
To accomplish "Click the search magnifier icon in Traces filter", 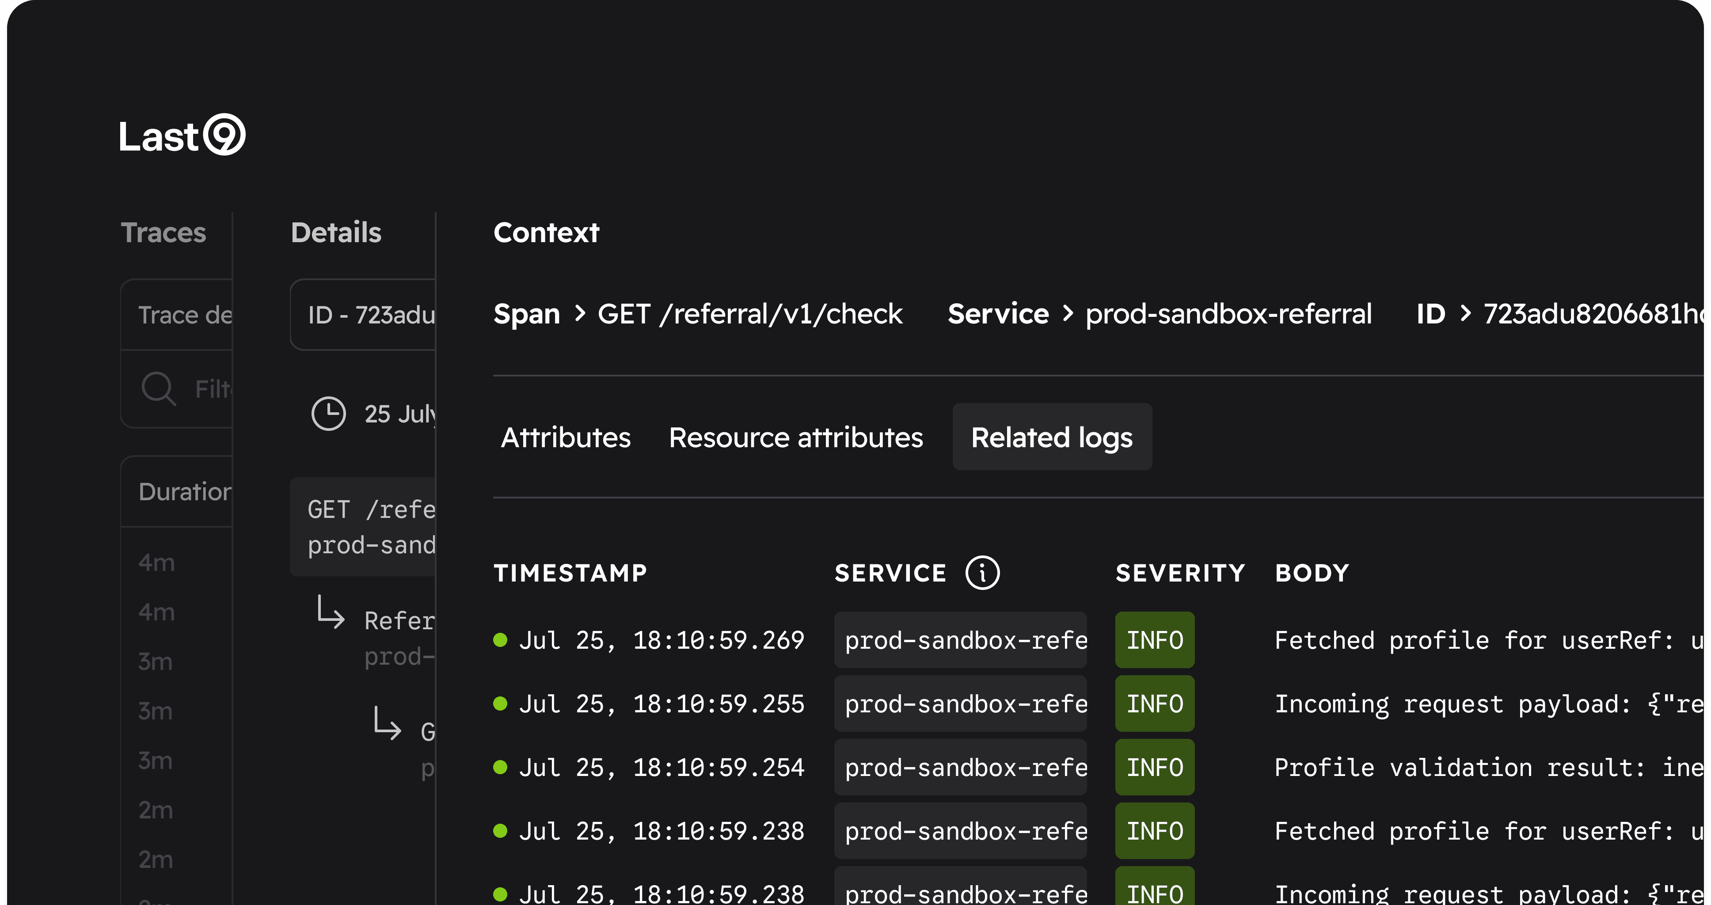I will pos(158,388).
